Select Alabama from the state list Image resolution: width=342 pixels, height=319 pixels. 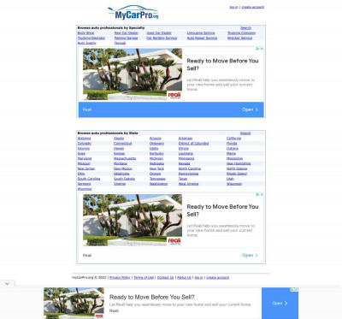click(x=85, y=139)
